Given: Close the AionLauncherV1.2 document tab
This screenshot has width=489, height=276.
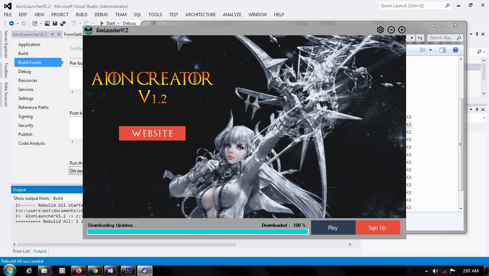Looking at the screenshot, I should [59, 34].
